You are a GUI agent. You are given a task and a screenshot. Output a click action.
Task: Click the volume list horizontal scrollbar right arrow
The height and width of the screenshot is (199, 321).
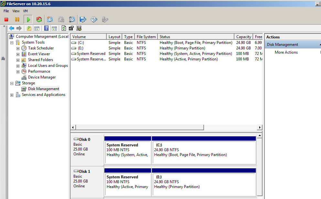click(260, 127)
